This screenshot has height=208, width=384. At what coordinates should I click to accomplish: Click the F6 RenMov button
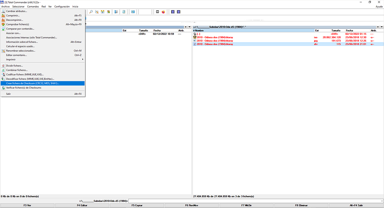pos(192,205)
